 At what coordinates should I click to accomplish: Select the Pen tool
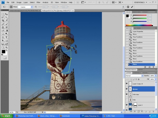(x=3, y=37)
